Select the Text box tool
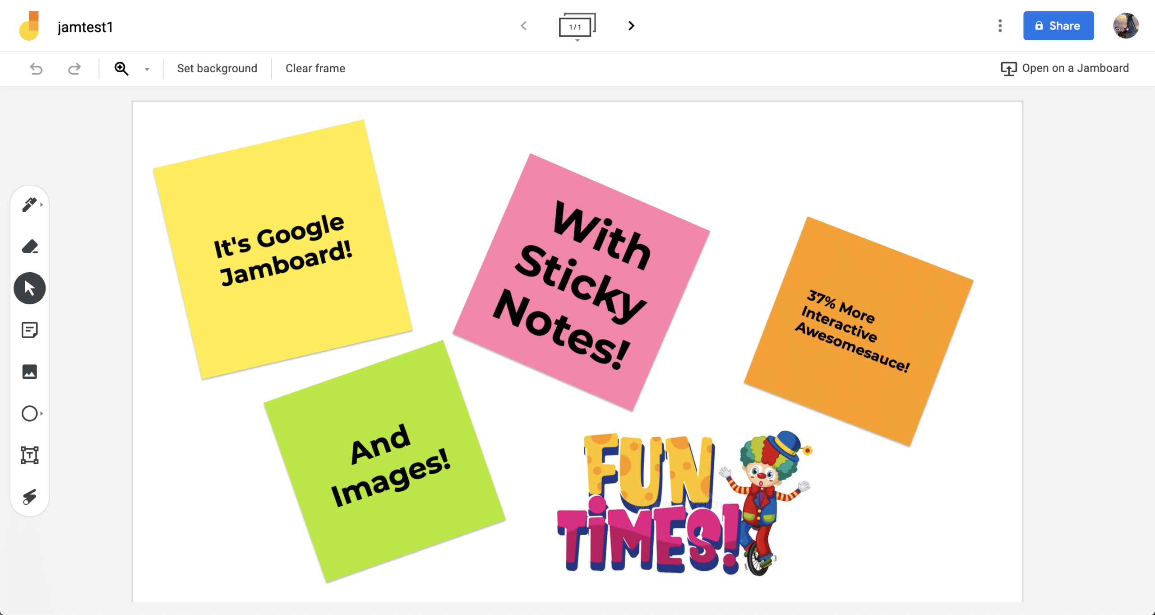The width and height of the screenshot is (1155, 615). tap(29, 456)
